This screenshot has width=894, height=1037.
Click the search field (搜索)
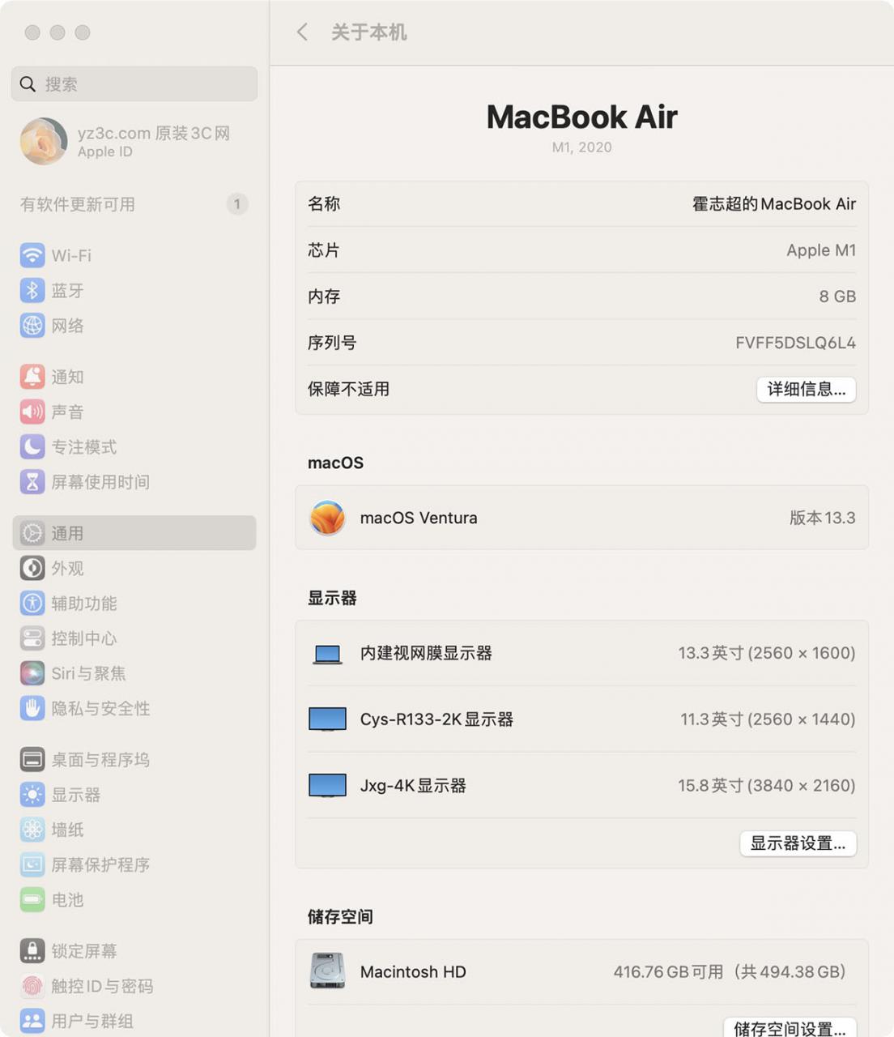point(134,84)
